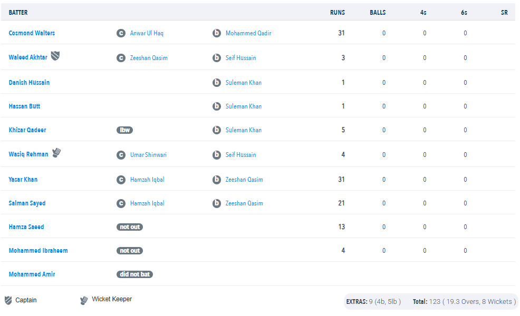This screenshot has width=520, height=316.
Task: Click the caught icon before Anwar Ul Haq
Action: pos(121,33)
